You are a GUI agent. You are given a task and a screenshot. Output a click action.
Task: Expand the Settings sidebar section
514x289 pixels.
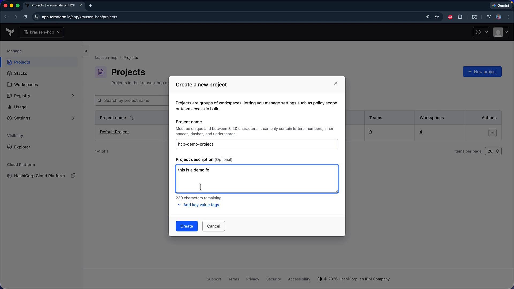(x=41, y=118)
